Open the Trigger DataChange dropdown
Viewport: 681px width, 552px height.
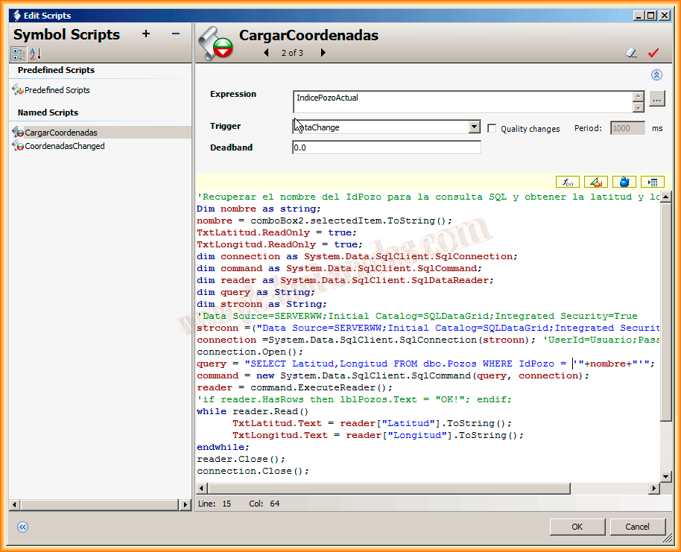(x=475, y=127)
